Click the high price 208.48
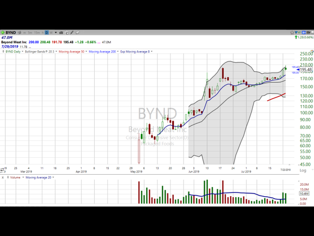The height and width of the screenshot is (236, 314). pyautogui.click(x=45, y=42)
